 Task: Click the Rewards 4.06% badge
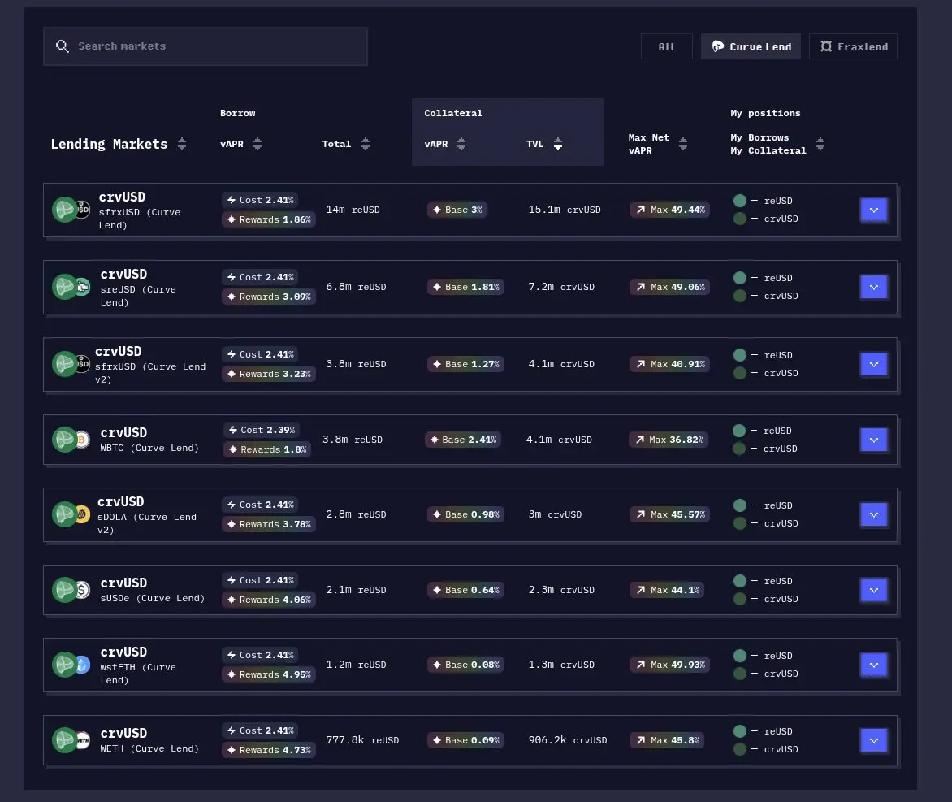(268, 600)
